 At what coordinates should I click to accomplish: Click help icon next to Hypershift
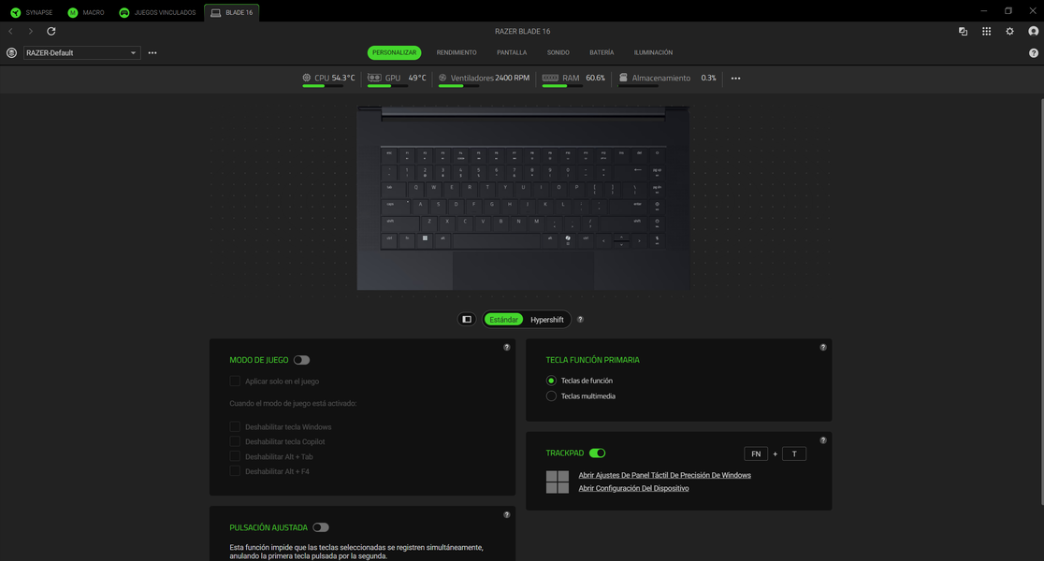click(580, 320)
